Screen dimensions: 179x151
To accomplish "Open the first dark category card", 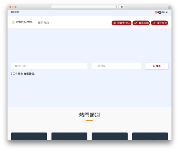I will (x=29, y=136).
